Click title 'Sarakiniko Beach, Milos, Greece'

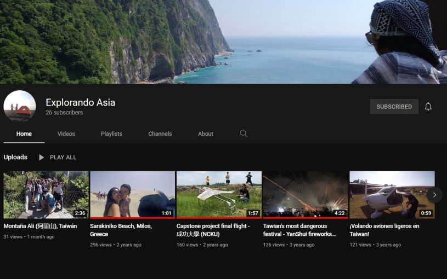click(121, 230)
